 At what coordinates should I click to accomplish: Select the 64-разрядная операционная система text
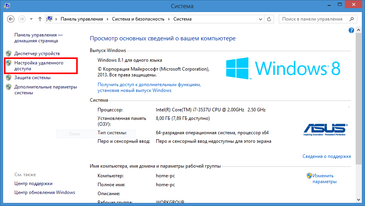[x=212, y=133]
